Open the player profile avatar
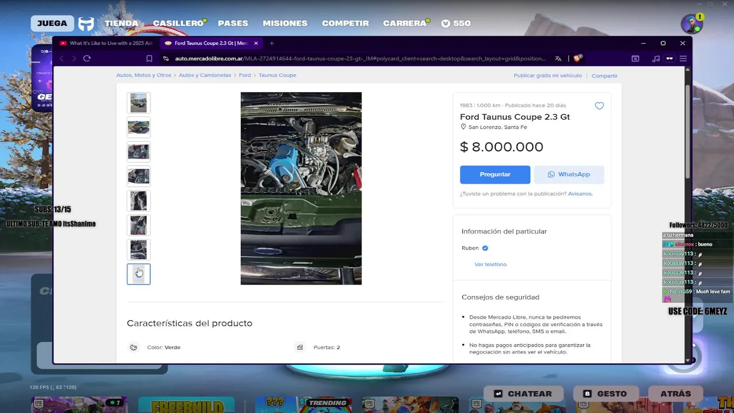This screenshot has width=734, height=413. (691, 24)
